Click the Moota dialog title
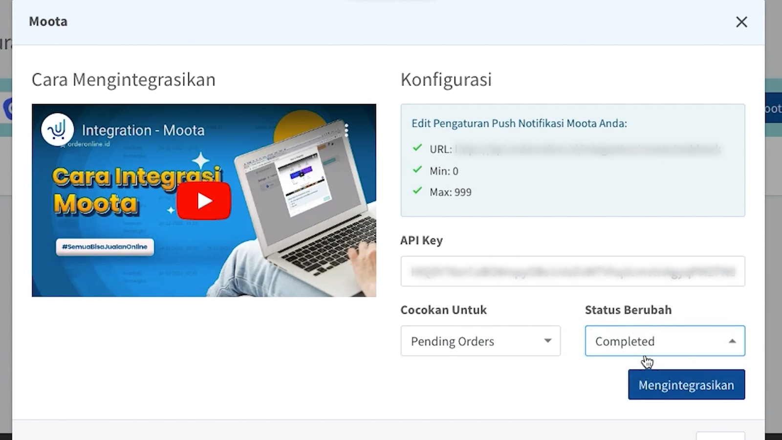Viewport: 782px width, 440px height. point(48,22)
